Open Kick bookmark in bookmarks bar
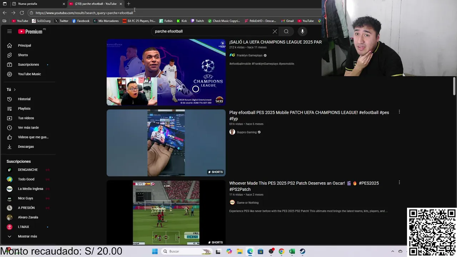This screenshot has width=457, height=257. tap(182, 21)
